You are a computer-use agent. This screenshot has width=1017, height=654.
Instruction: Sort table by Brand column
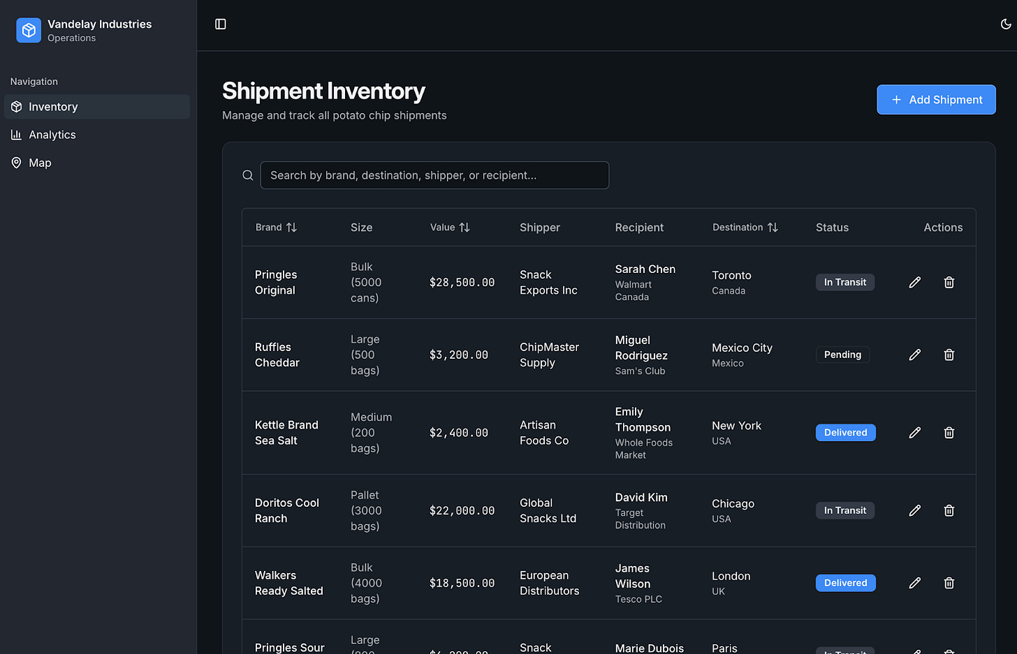(277, 228)
